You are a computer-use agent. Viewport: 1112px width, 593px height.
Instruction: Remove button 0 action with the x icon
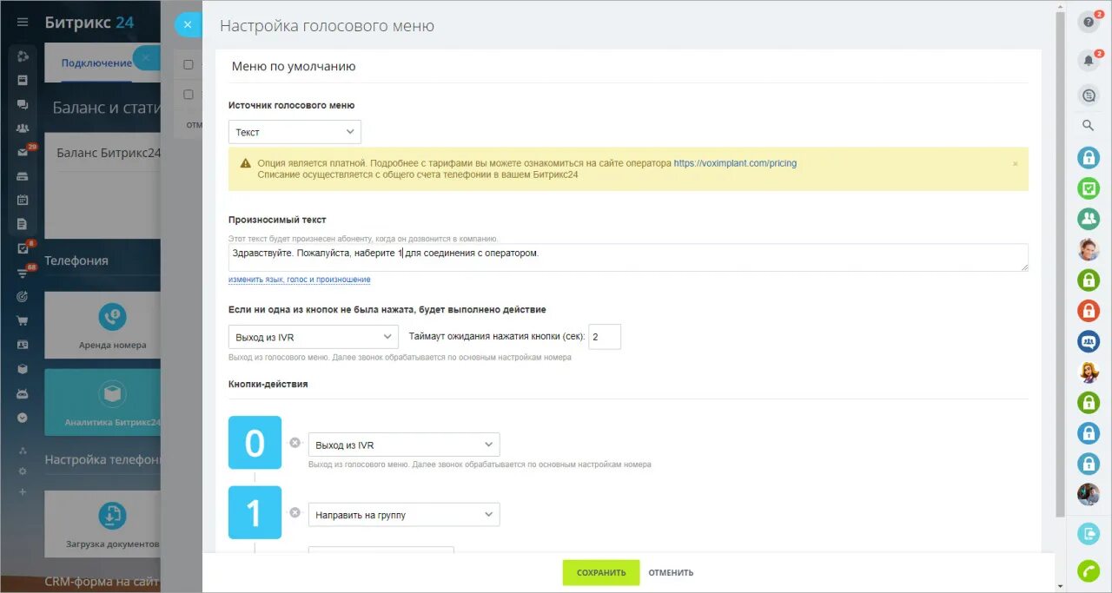pyautogui.click(x=295, y=443)
